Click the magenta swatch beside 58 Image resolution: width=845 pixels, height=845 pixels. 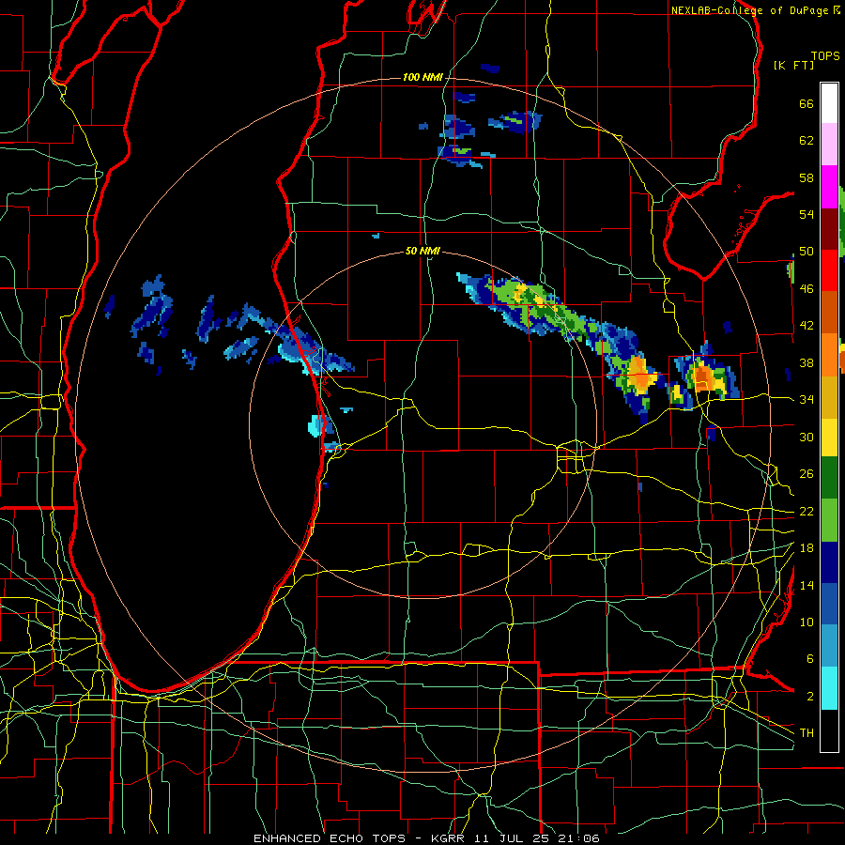(x=829, y=187)
